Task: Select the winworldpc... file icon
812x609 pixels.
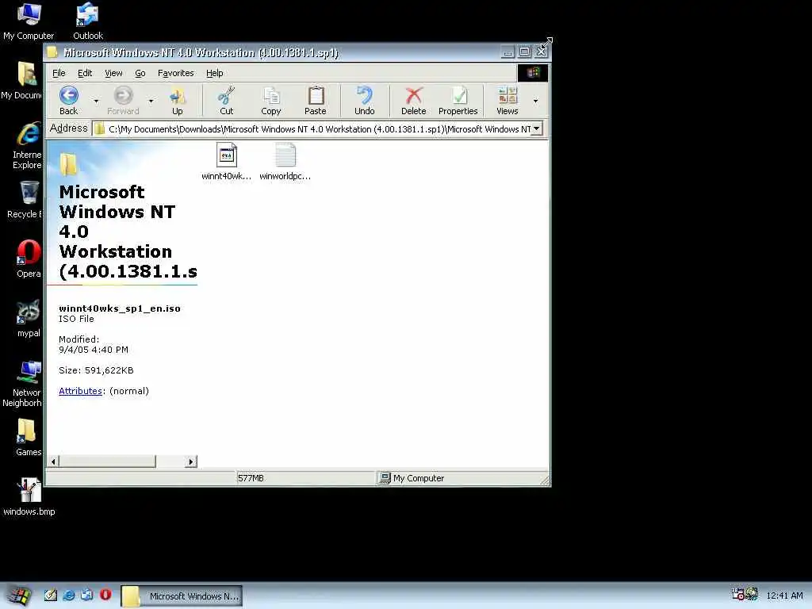Action: [285, 161]
